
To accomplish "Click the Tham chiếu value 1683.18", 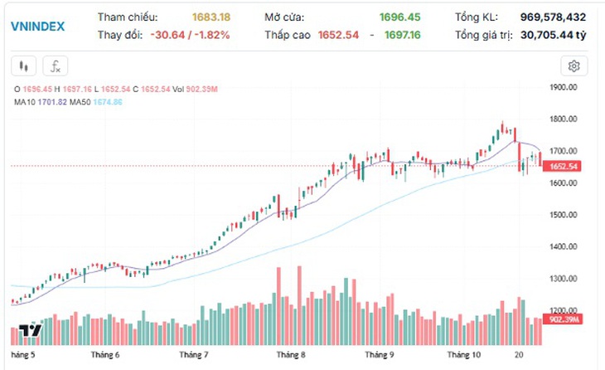I will tap(211, 17).
